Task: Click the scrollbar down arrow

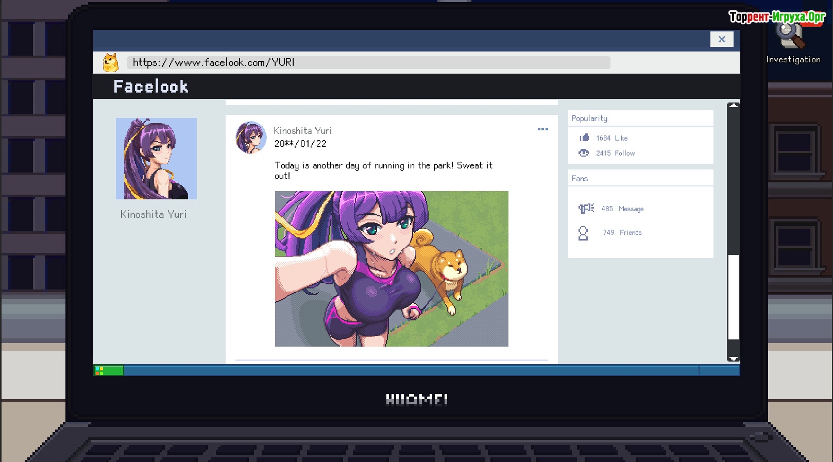Action: 734,358
